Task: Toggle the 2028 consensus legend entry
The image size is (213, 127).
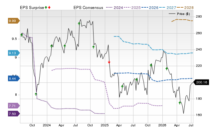Action: (185, 8)
